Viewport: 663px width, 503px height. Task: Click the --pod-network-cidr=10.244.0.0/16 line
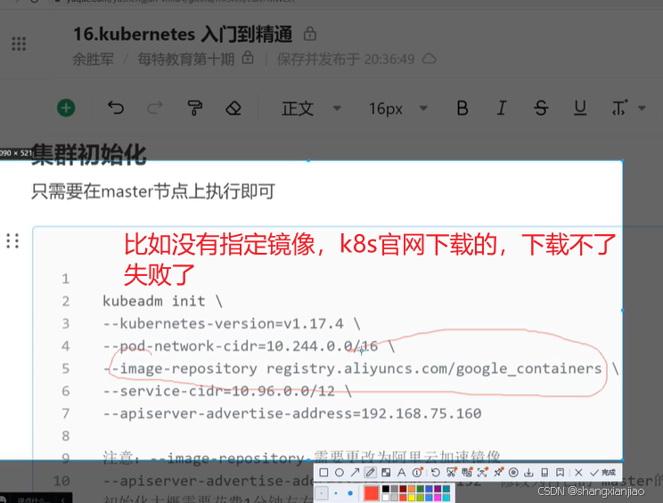(x=249, y=346)
